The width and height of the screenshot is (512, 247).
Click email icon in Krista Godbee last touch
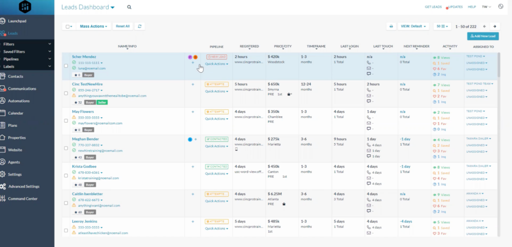point(368,178)
